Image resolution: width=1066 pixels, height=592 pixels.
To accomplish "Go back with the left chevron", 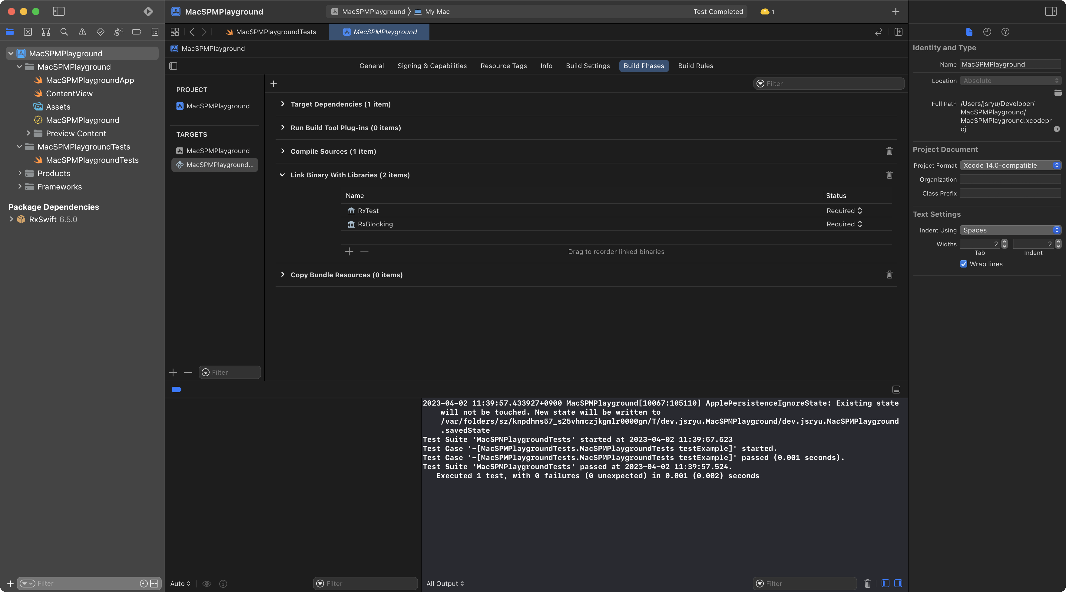I will tap(192, 32).
